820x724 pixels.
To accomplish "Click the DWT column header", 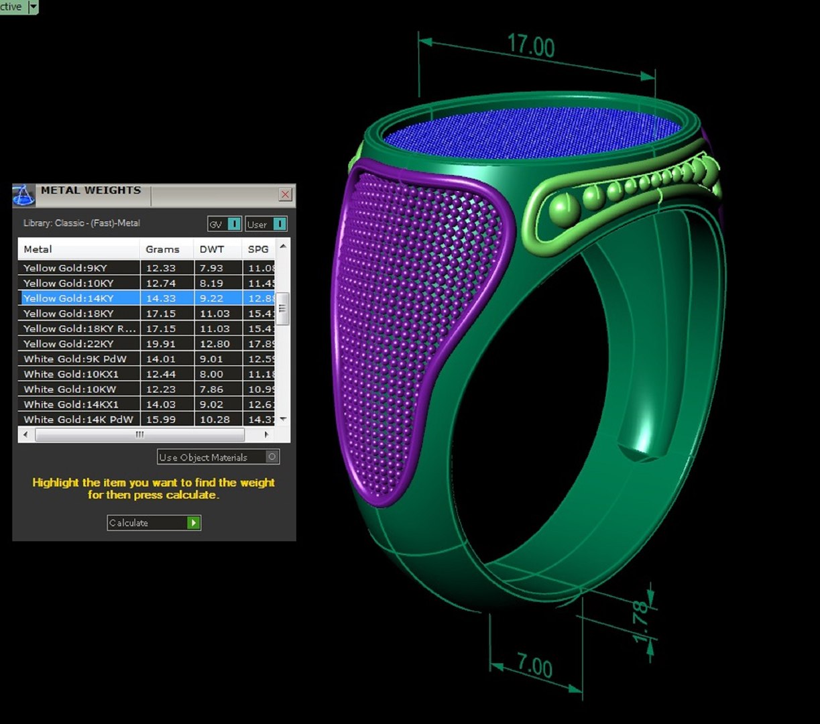I will tap(218, 249).
